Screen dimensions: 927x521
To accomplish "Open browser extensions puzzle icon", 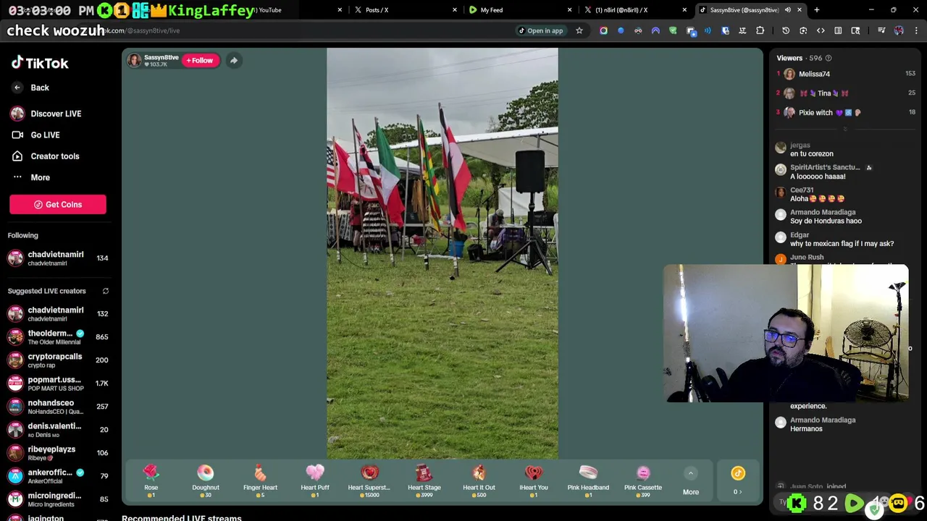I will [x=760, y=30].
